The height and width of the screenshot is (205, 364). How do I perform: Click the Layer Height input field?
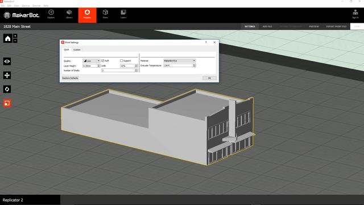click(x=90, y=66)
